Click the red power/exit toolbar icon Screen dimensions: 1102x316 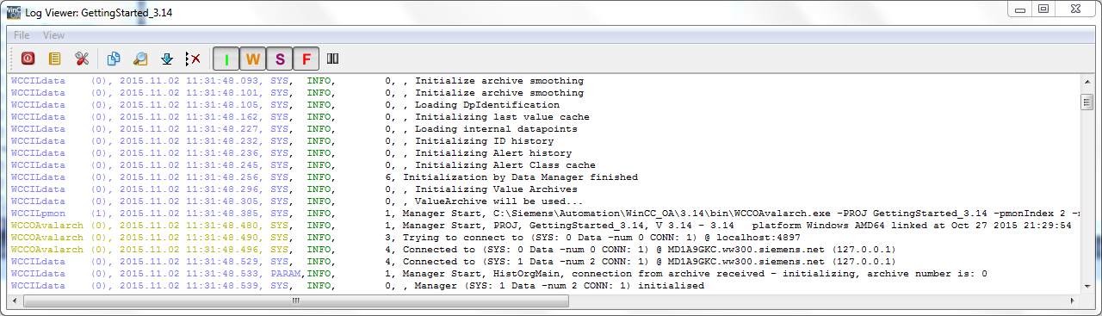click(28, 59)
